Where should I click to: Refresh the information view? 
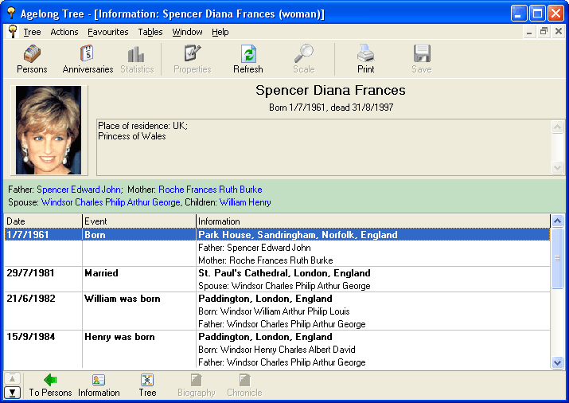tap(248, 59)
